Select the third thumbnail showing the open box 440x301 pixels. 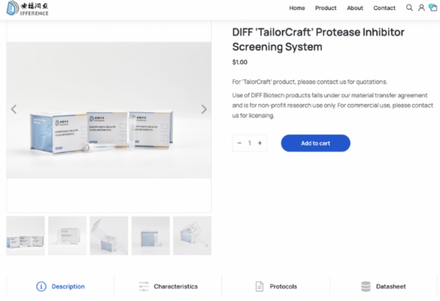tap(109, 235)
